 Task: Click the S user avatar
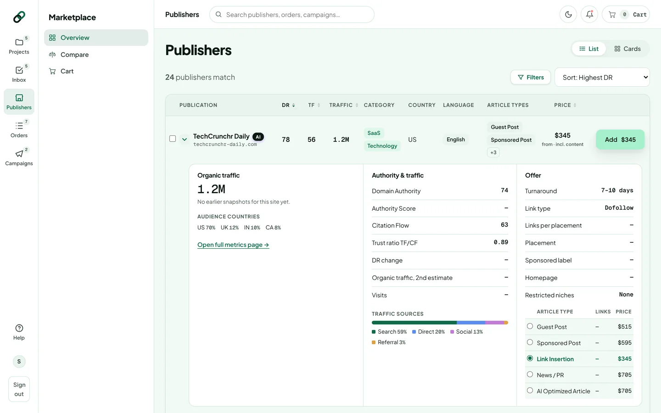click(x=19, y=362)
